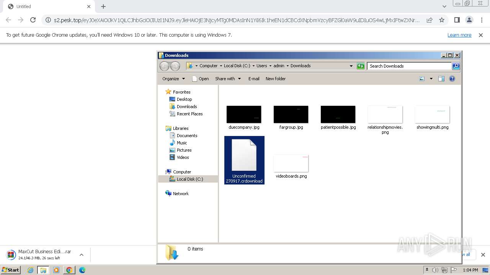Open the Share with menu
Image resolution: width=490 pixels, height=275 pixels.
coord(228,79)
